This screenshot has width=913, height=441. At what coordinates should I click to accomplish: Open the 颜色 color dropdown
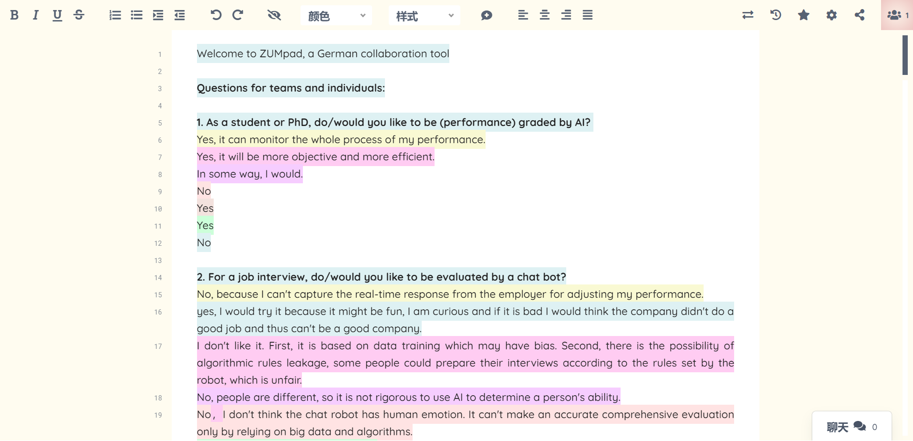click(x=336, y=16)
